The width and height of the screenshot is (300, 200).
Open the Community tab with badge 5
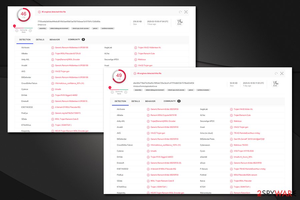pos(172,101)
